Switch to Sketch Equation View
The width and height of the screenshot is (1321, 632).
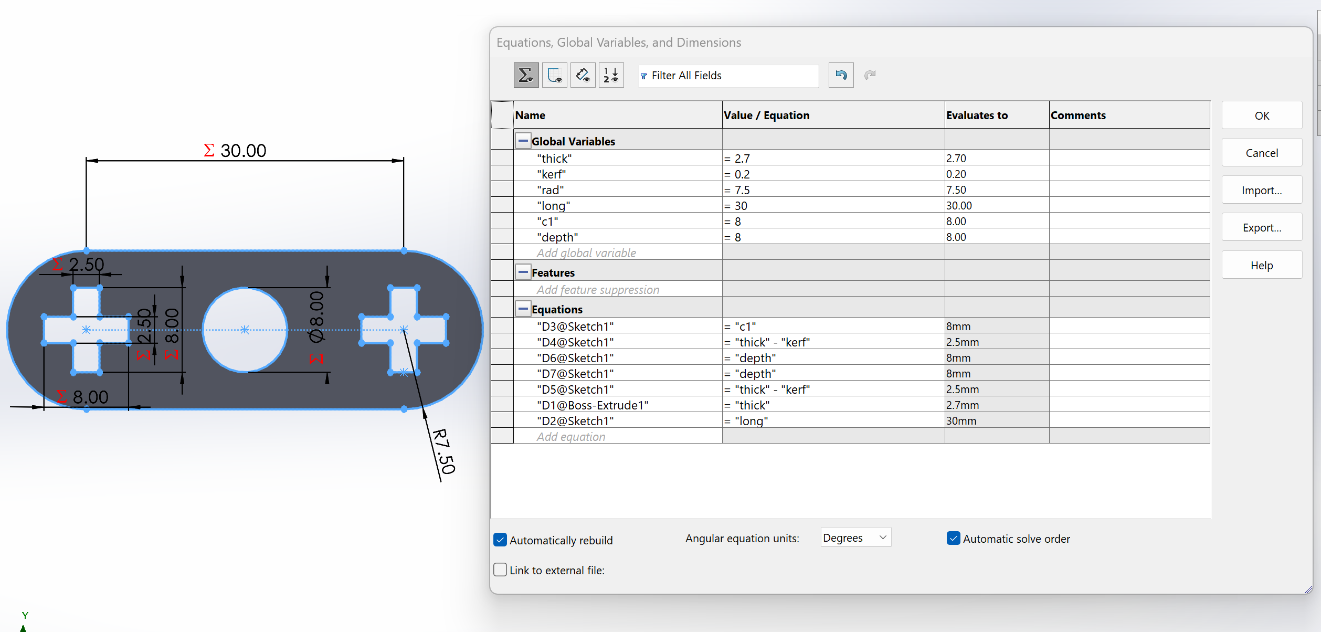click(554, 75)
